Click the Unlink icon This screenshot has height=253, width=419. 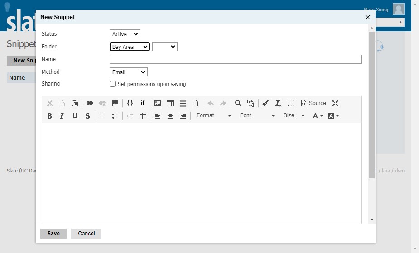(102, 103)
